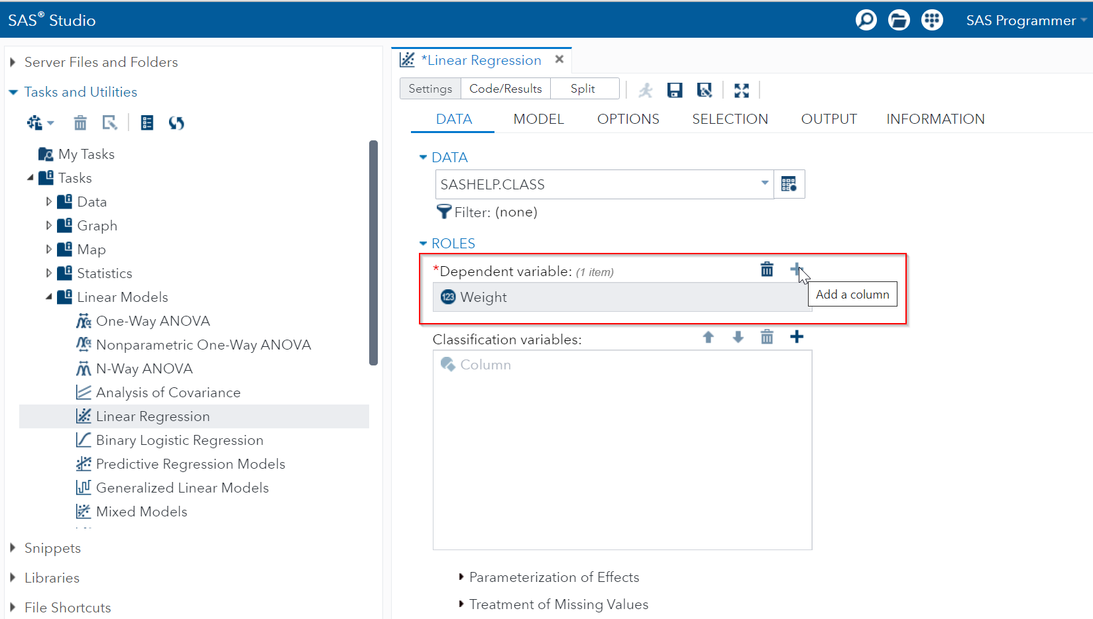
Task: Click the Save As toolbar icon
Action: pyautogui.click(x=705, y=90)
